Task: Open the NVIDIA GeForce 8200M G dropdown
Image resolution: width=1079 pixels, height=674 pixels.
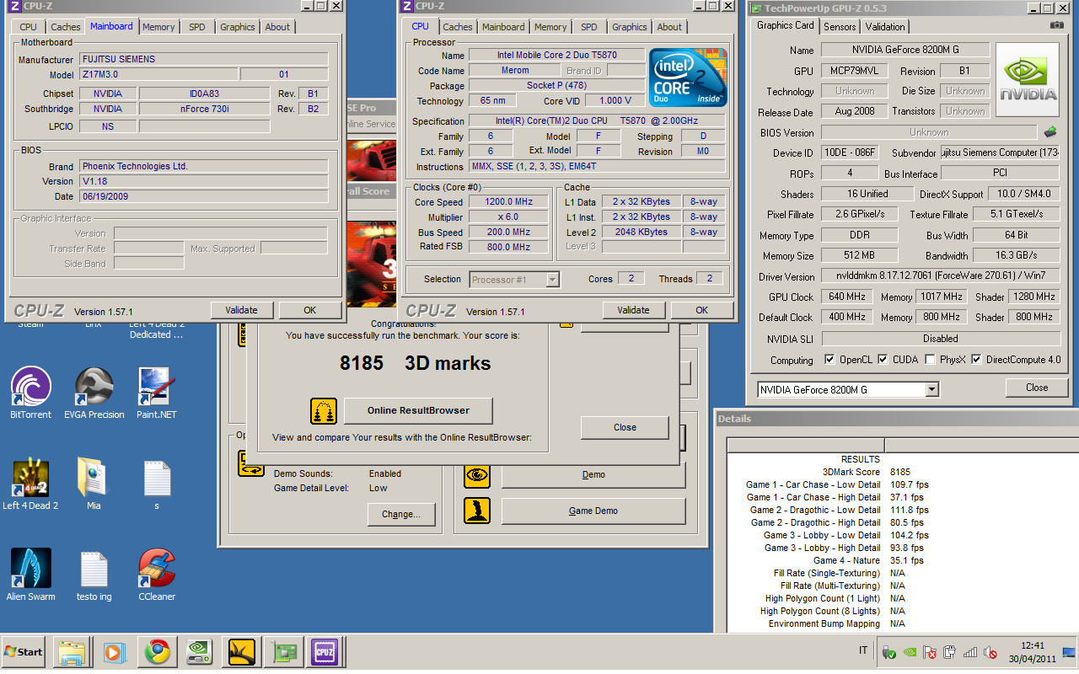Action: coord(931,389)
